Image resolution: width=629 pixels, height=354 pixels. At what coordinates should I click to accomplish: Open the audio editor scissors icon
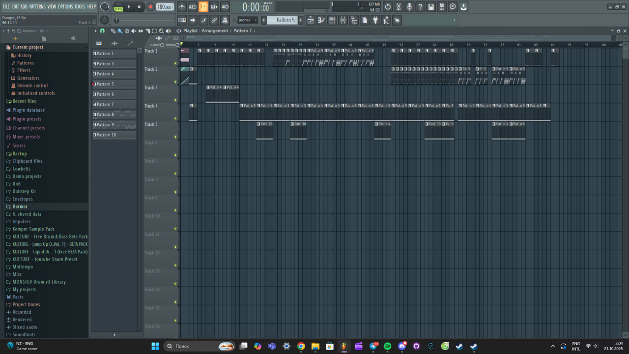tap(399, 7)
